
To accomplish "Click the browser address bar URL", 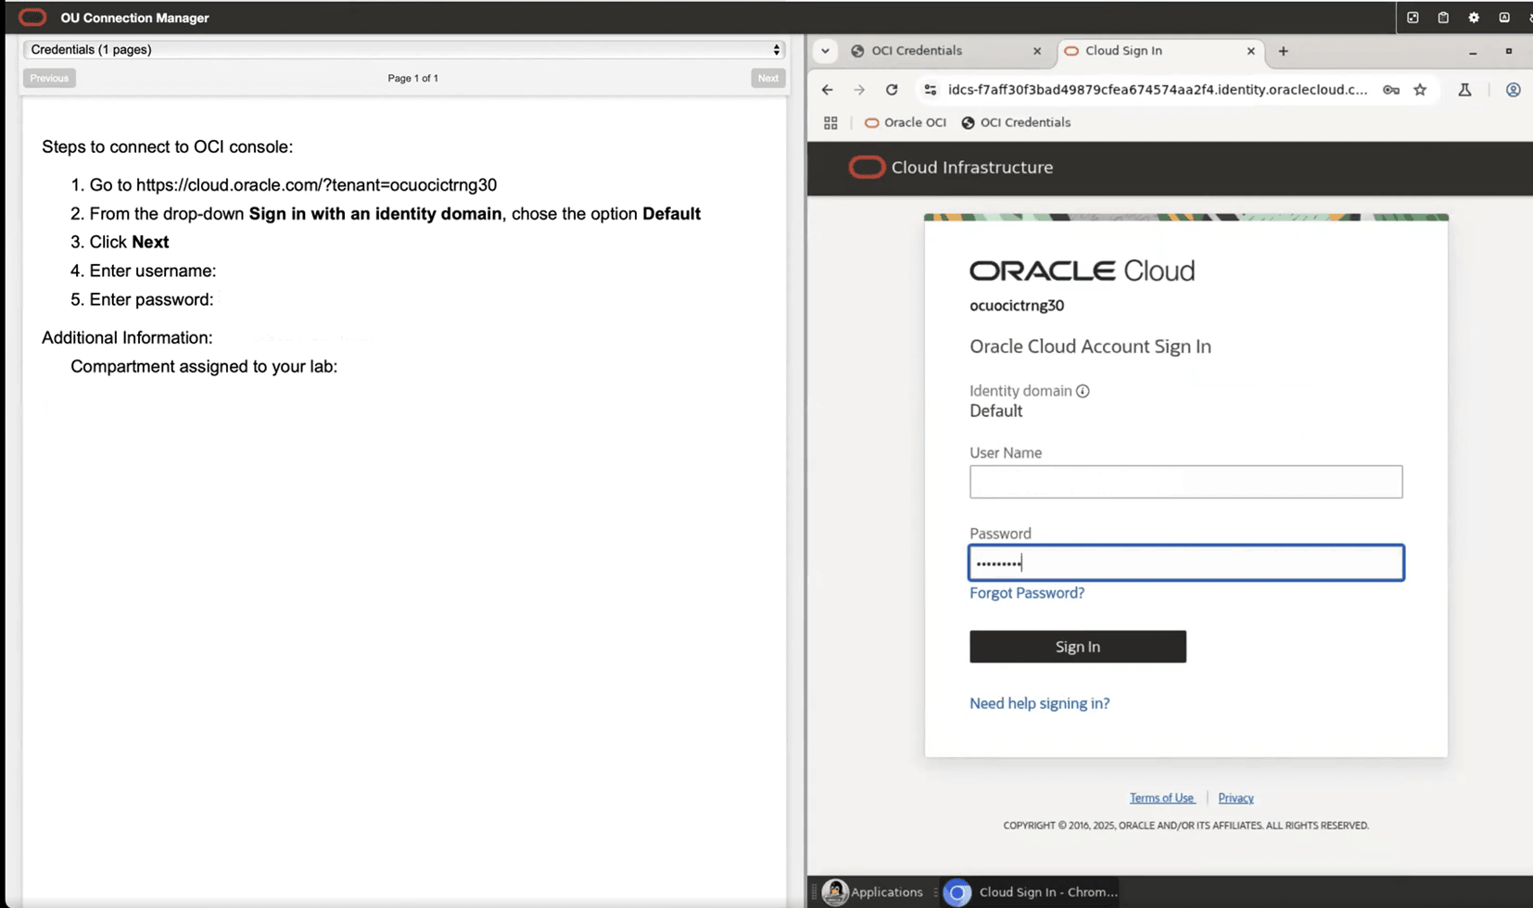I will tap(1158, 90).
